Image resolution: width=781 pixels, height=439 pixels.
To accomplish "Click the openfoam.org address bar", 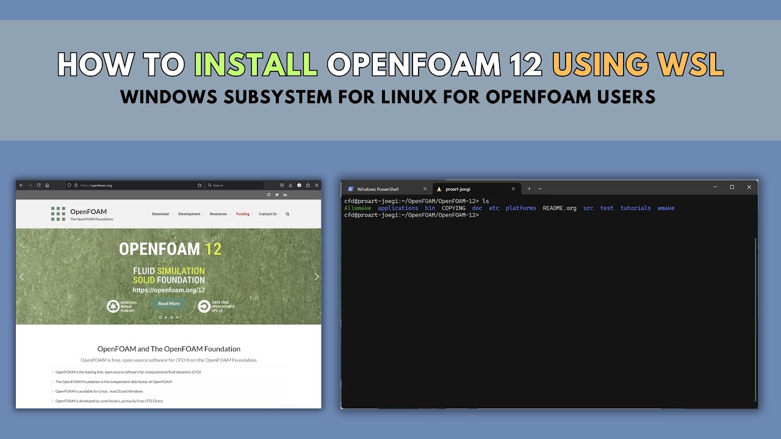I will [134, 185].
